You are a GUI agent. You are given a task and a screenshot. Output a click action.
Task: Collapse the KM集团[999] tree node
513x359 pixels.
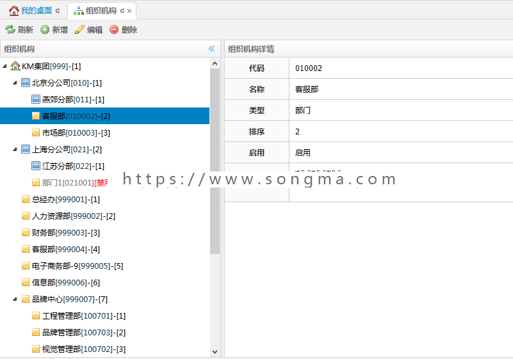click(4, 67)
